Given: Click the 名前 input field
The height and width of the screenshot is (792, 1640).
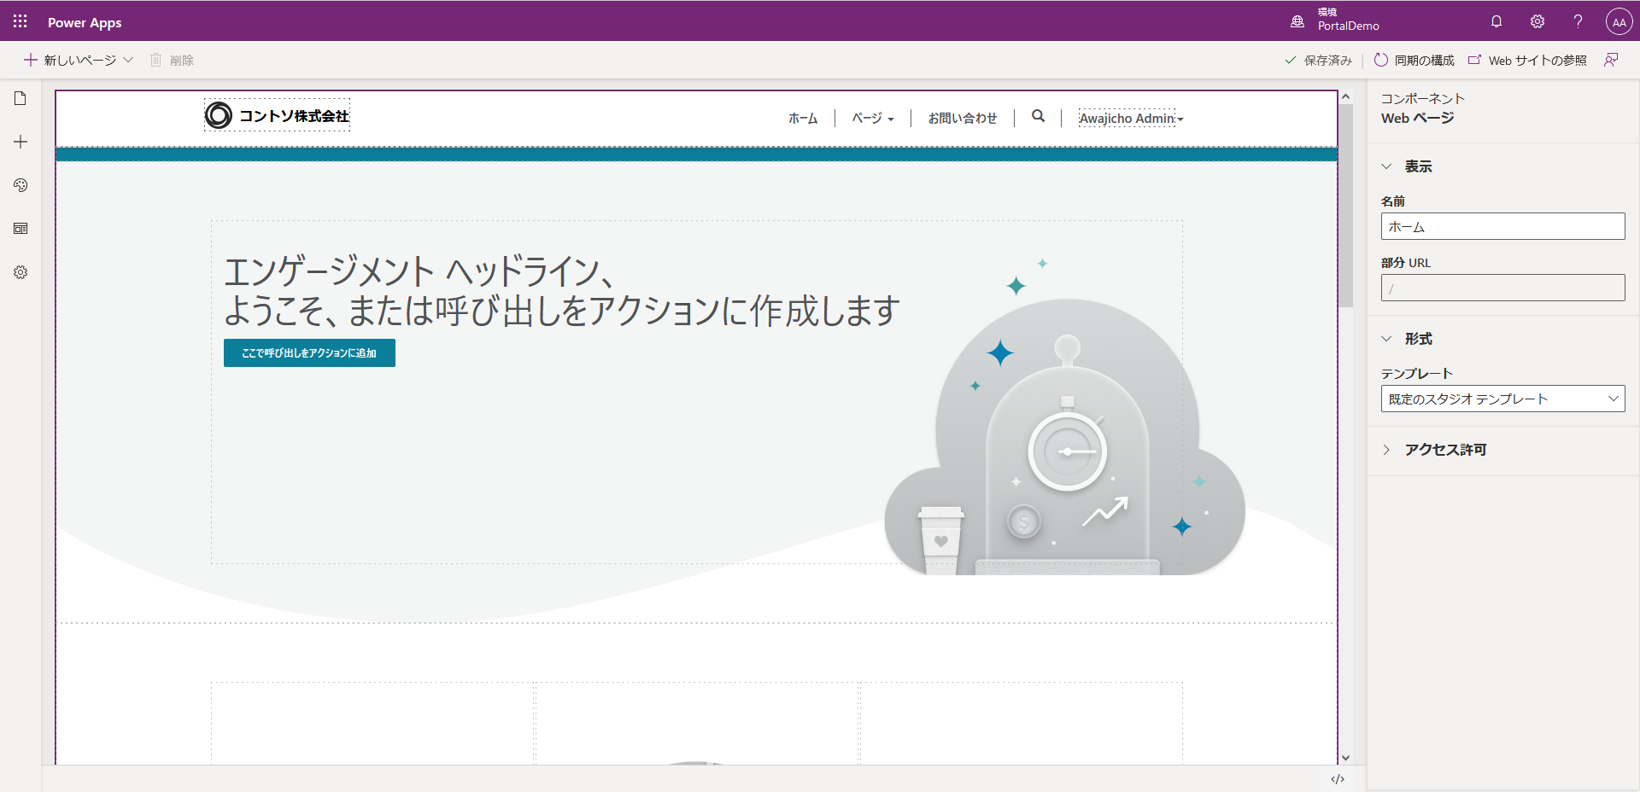Looking at the screenshot, I should point(1502,226).
